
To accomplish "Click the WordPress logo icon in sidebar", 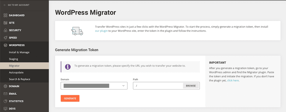I will pos(5,45).
